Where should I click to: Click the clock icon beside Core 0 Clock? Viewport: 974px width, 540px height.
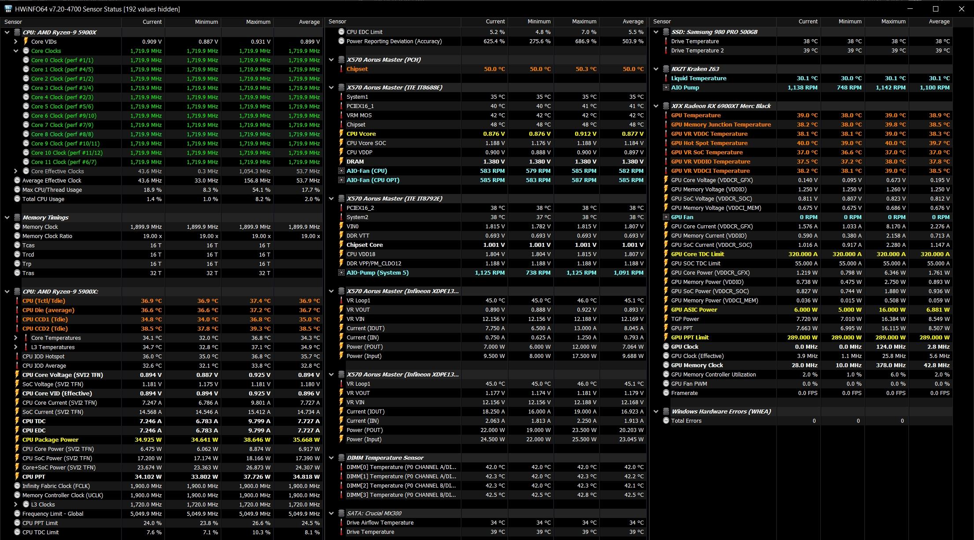(x=26, y=60)
